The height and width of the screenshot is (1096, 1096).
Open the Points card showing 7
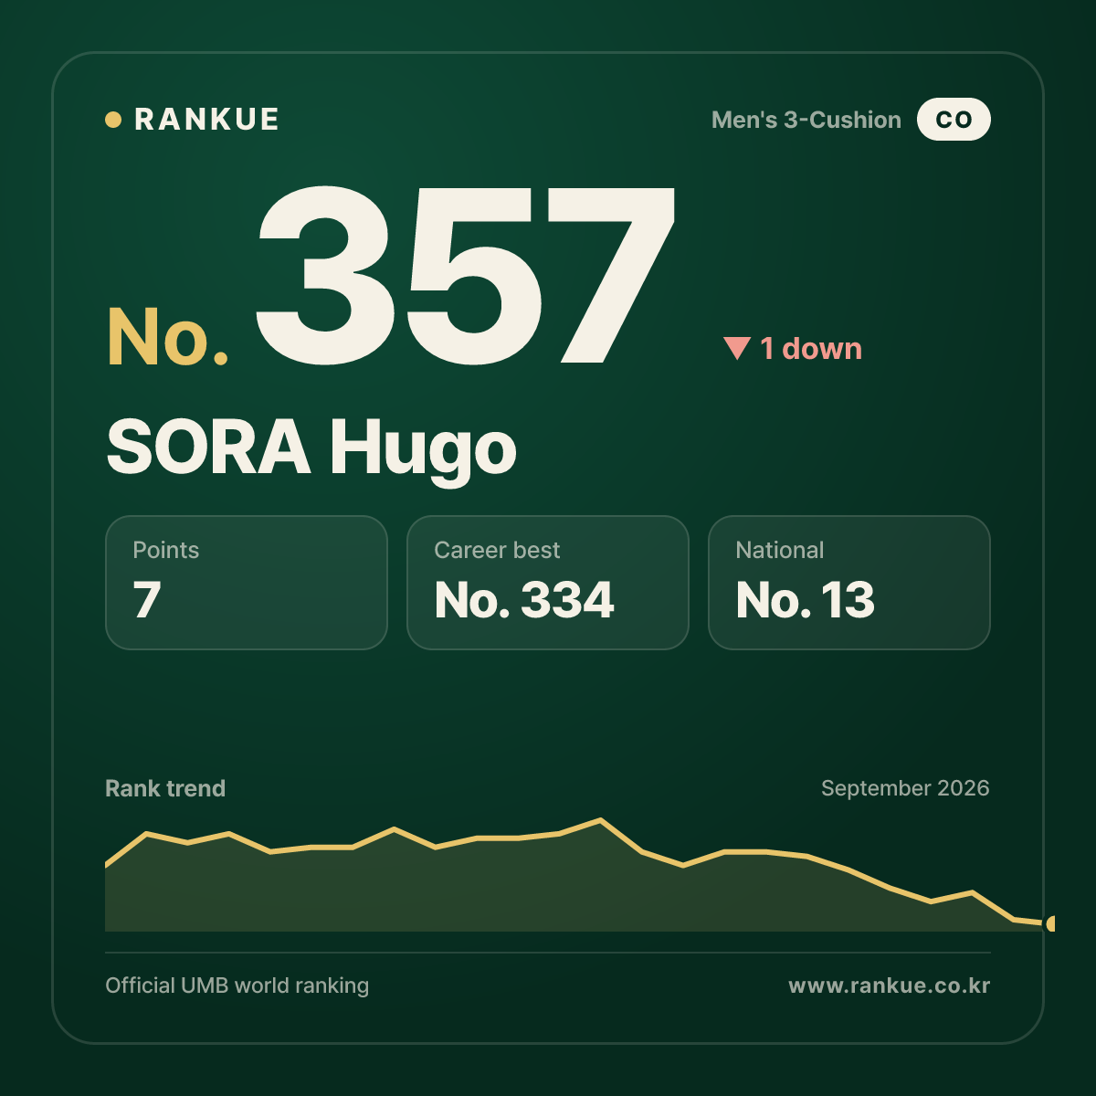247,583
